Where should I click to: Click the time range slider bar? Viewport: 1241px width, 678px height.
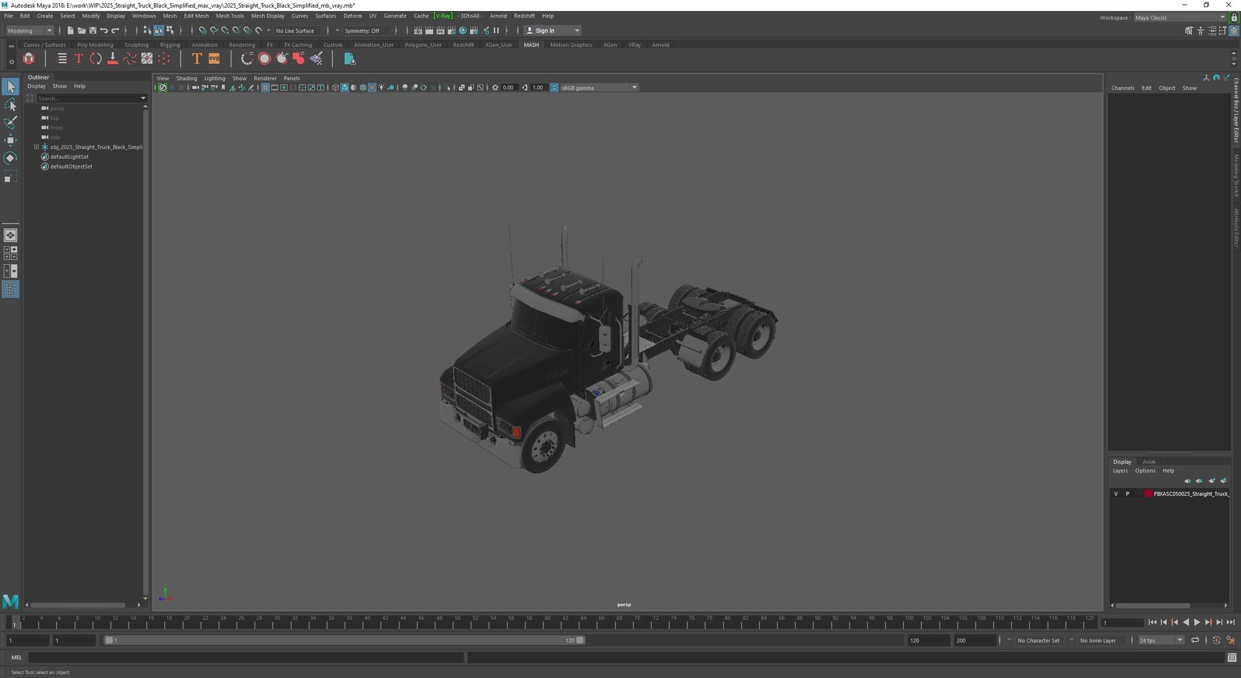coord(344,641)
